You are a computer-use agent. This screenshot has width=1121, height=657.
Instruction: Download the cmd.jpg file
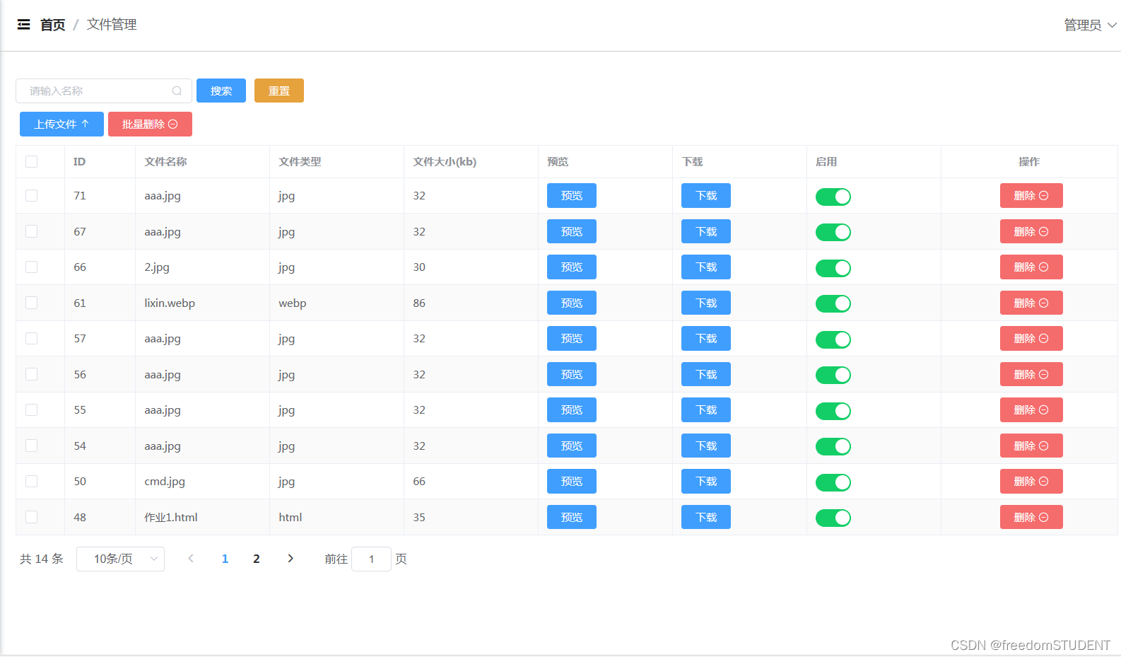706,481
